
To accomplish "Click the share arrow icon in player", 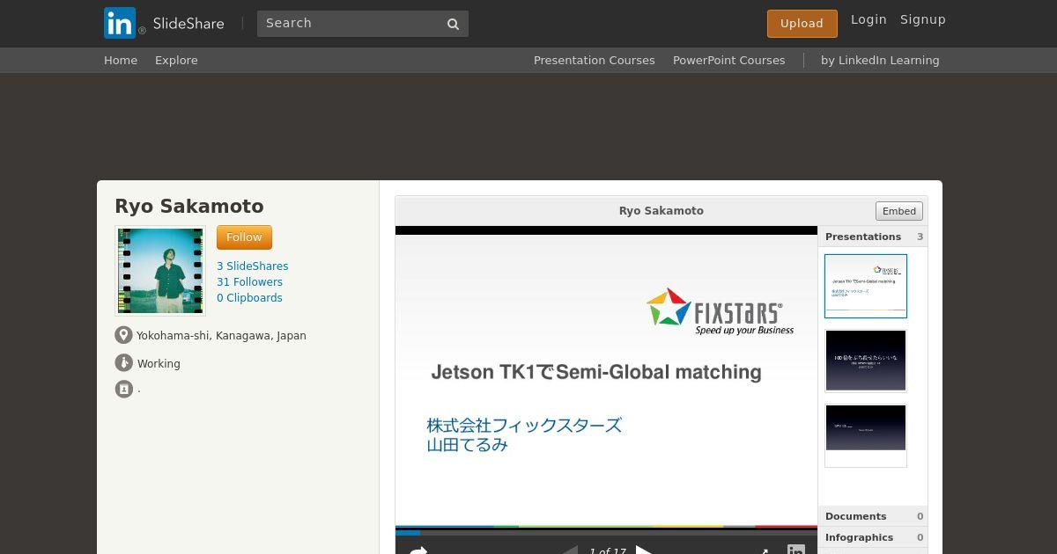I will pyautogui.click(x=418, y=550).
